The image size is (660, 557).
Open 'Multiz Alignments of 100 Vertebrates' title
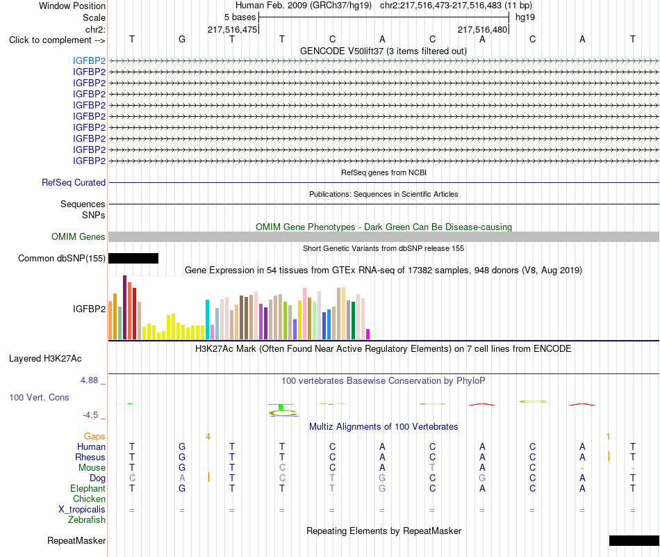click(383, 426)
